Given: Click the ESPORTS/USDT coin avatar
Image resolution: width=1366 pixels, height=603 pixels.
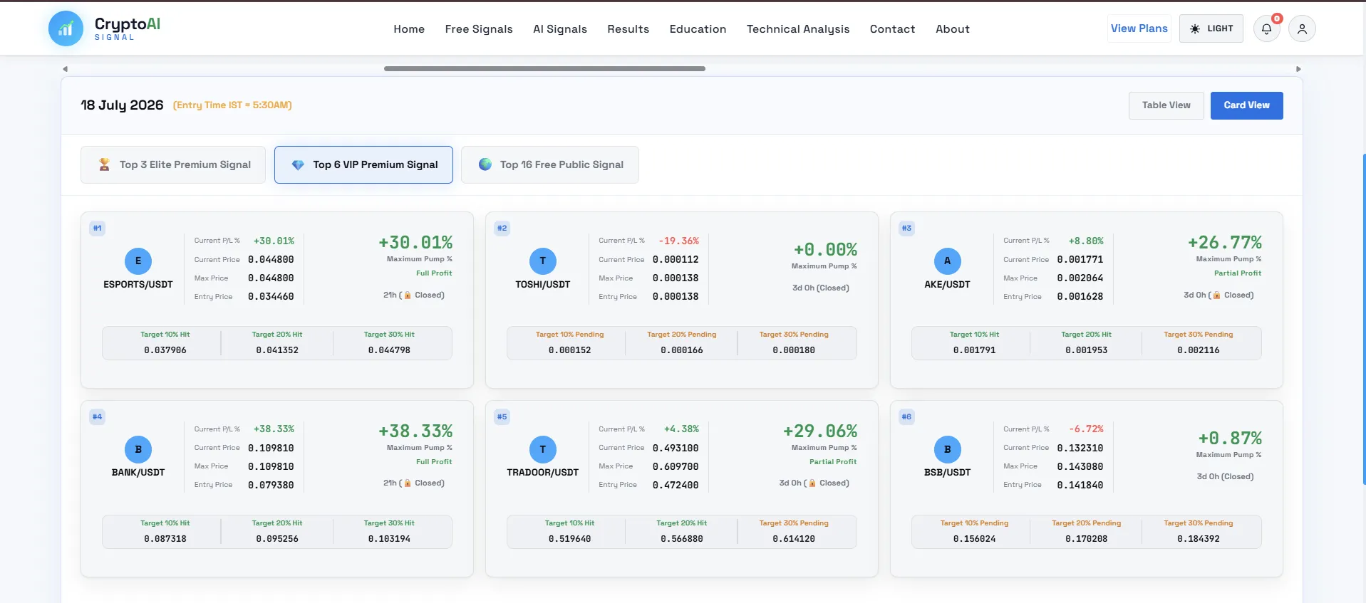Looking at the screenshot, I should click(x=138, y=261).
